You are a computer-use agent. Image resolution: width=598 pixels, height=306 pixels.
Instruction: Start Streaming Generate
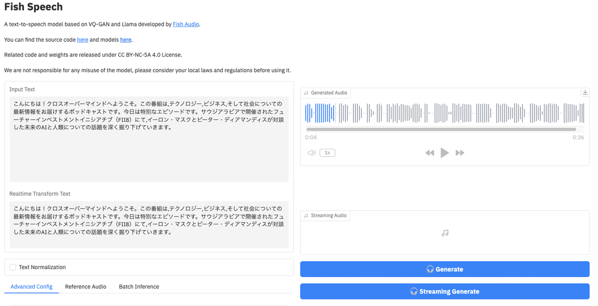[x=445, y=291]
